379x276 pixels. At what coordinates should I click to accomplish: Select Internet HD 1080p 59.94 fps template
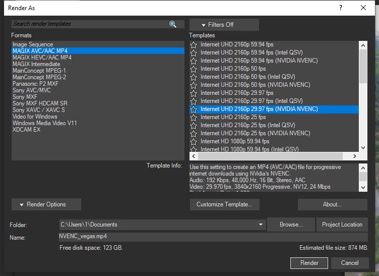pos(274,141)
